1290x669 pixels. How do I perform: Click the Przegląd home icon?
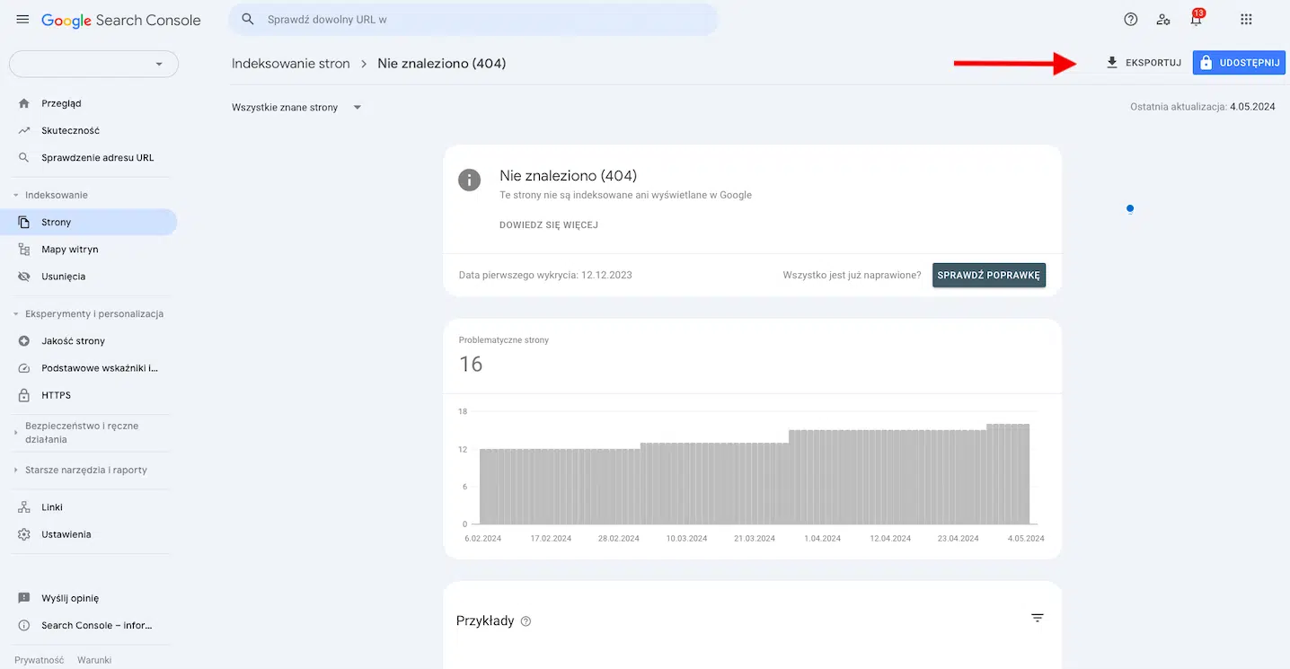pos(24,103)
